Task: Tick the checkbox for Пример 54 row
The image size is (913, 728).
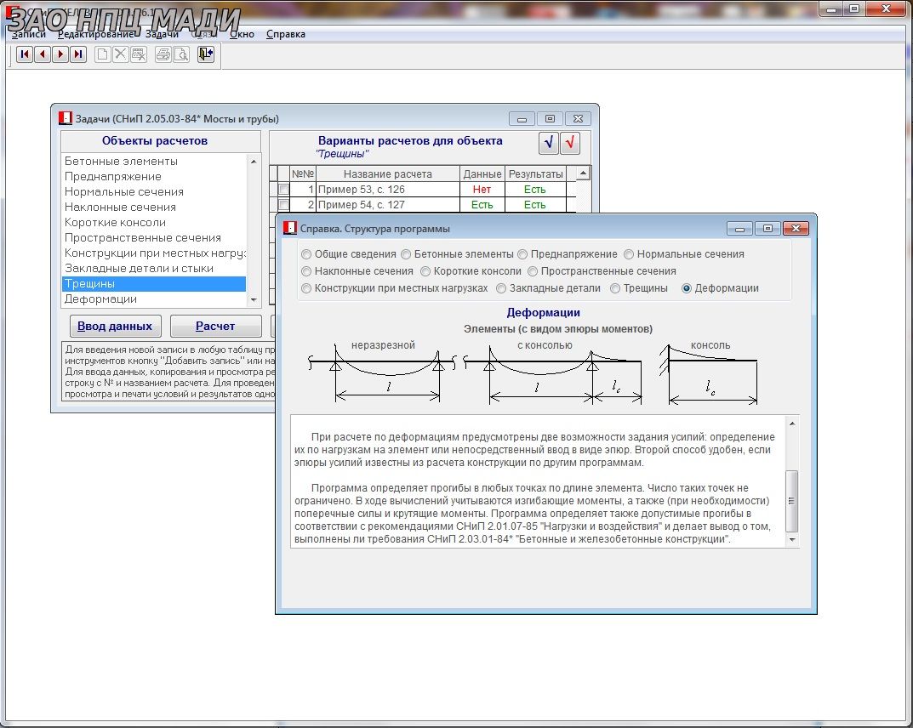Action: (283, 204)
